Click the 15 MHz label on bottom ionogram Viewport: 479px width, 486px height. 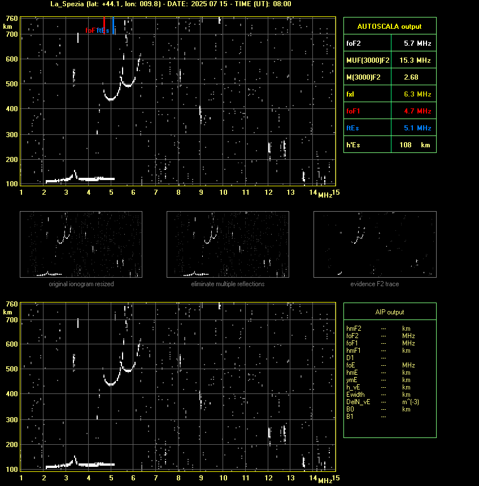point(336,478)
